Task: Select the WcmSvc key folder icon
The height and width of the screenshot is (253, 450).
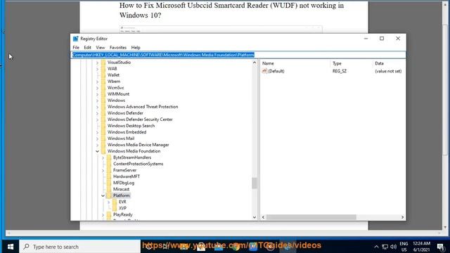Action: click(103, 87)
